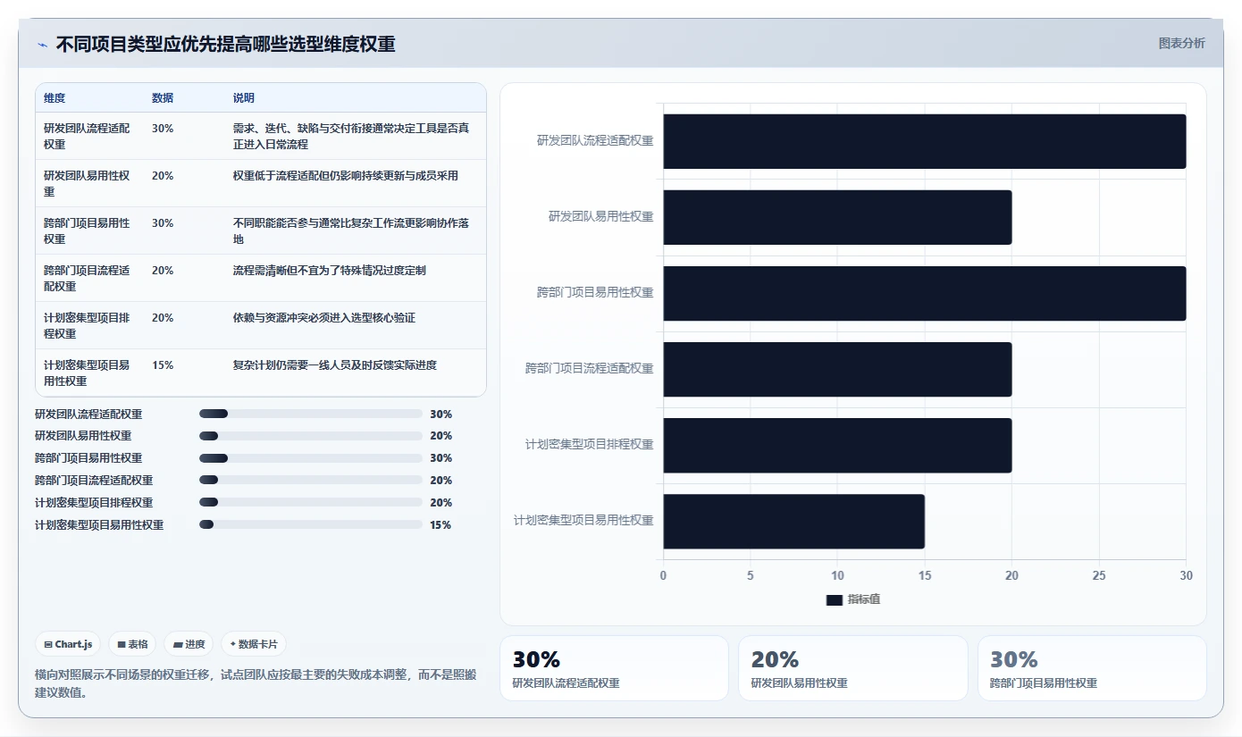Click the 研发团队易用性权重 progress bar
Image resolution: width=1242 pixels, height=737 pixels.
[x=311, y=436]
